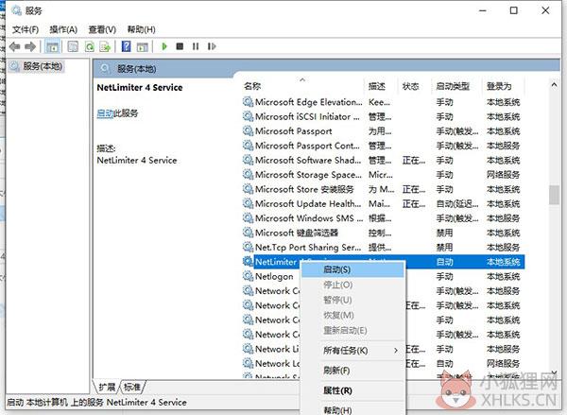Click the scroll up arrow of the services list
Viewport: 567px width, 415px height.
pos(554,85)
